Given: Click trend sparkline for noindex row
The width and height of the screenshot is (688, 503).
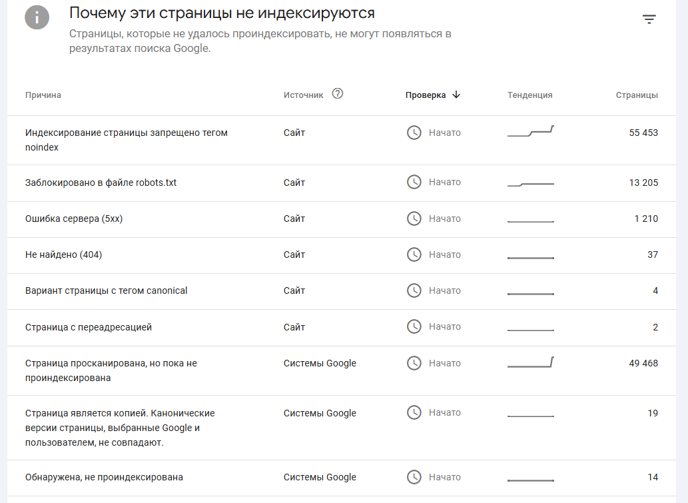Looking at the screenshot, I should 530,131.
